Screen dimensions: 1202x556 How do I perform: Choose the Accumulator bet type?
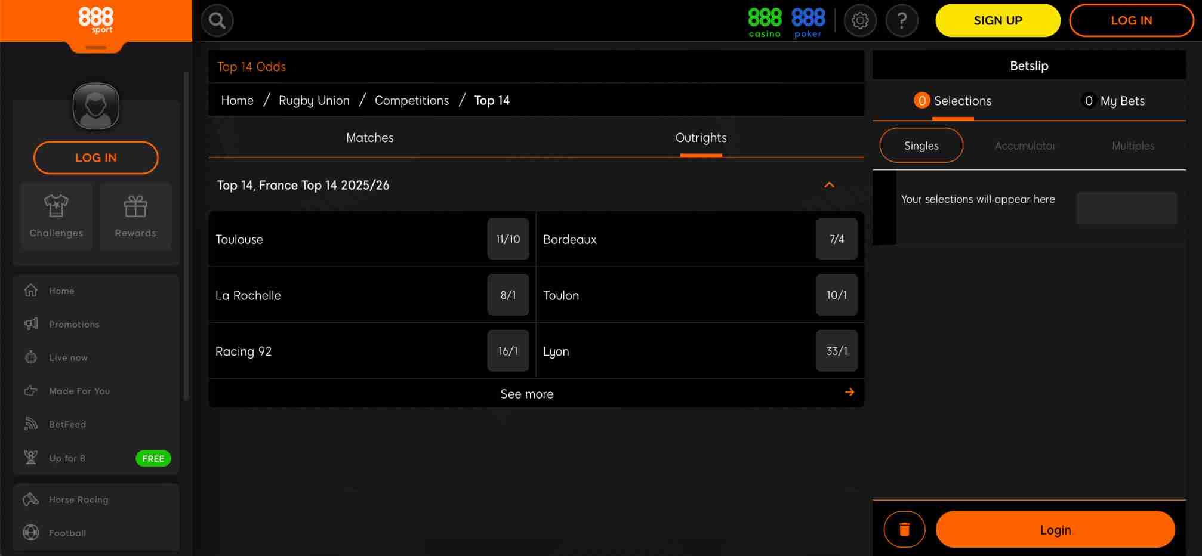[x=1025, y=146]
